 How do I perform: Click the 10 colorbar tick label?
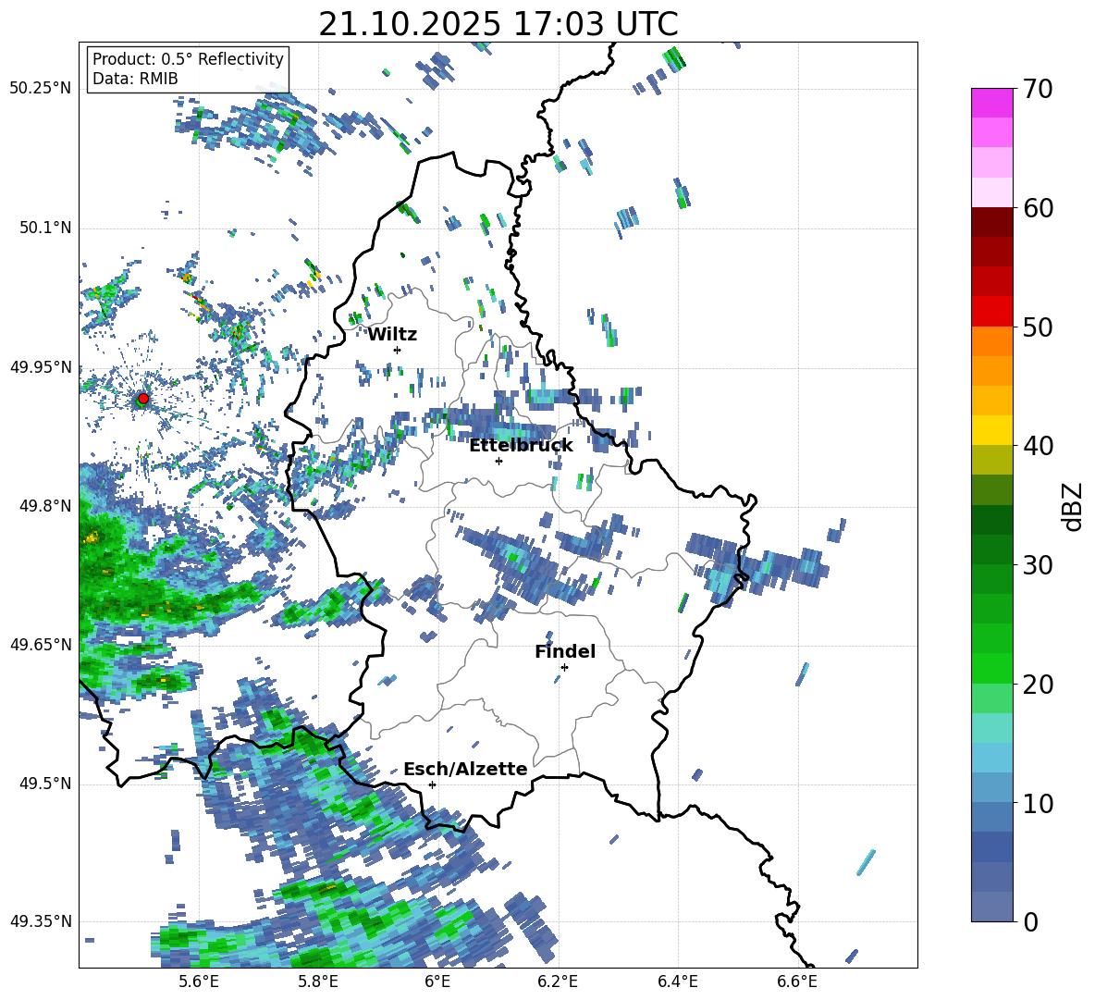click(x=1038, y=803)
